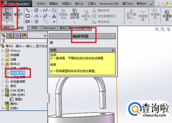Select 镜向1 feature in the tree
This screenshot has height=123, width=172.
14,104
